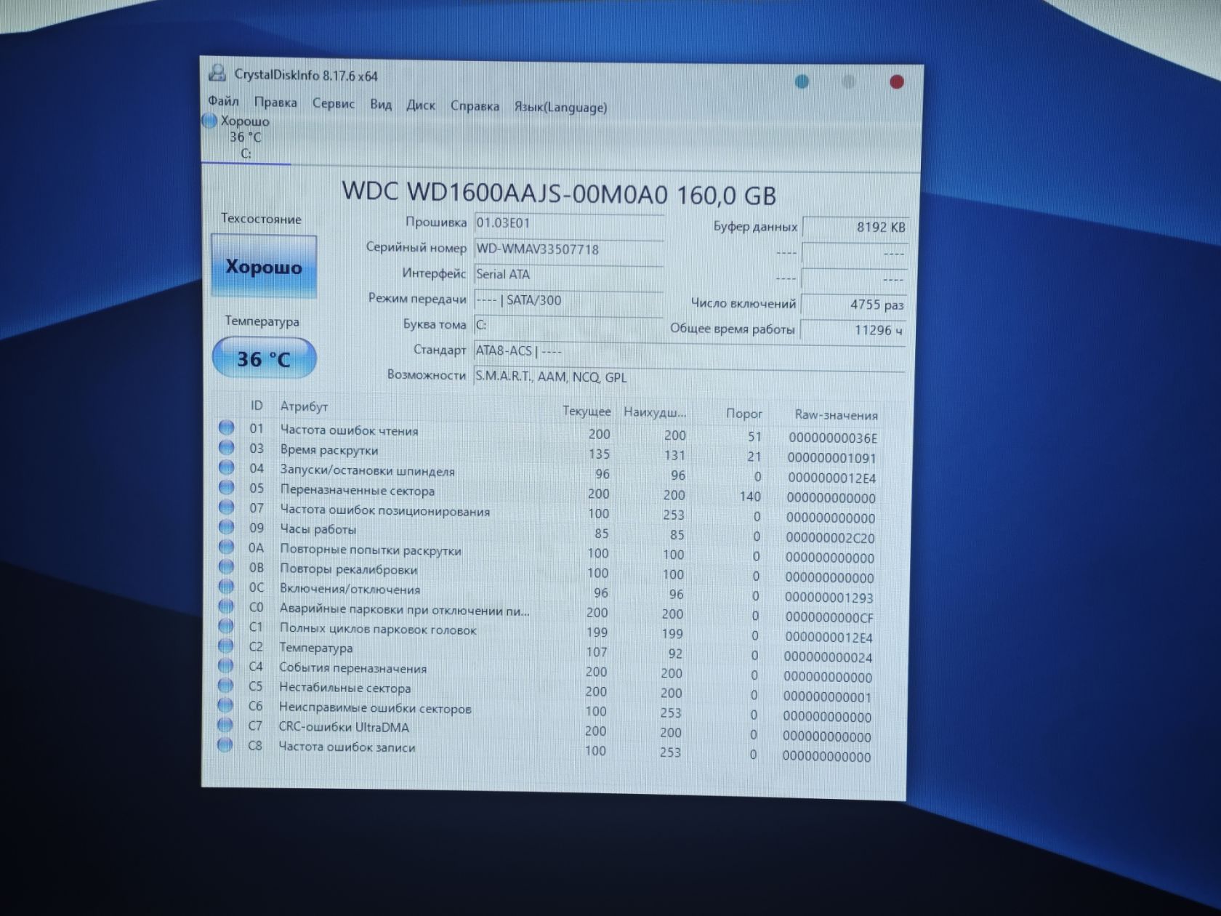Click status icon of Повторы рекалибровки row
This screenshot has width=1221, height=916.
pyautogui.click(x=227, y=566)
